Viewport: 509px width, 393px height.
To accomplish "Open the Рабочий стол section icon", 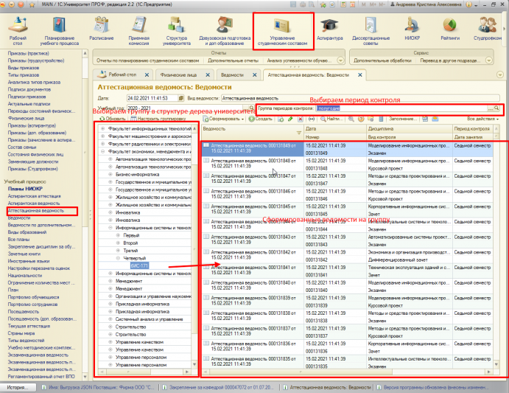I will pyautogui.click(x=18, y=31).
